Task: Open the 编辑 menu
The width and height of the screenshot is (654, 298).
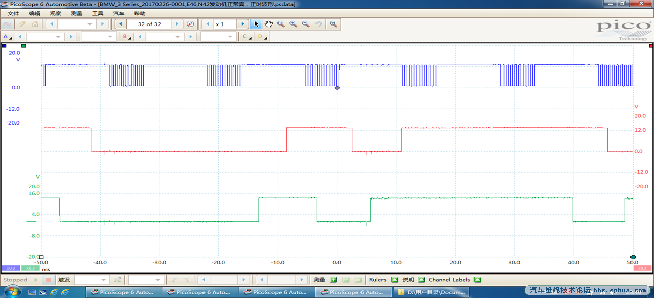Action: (34, 13)
